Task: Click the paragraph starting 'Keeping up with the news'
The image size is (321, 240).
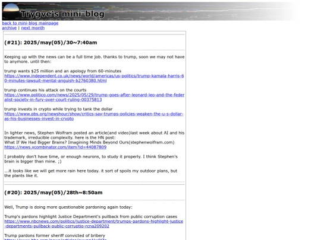Action: click(x=94, y=59)
